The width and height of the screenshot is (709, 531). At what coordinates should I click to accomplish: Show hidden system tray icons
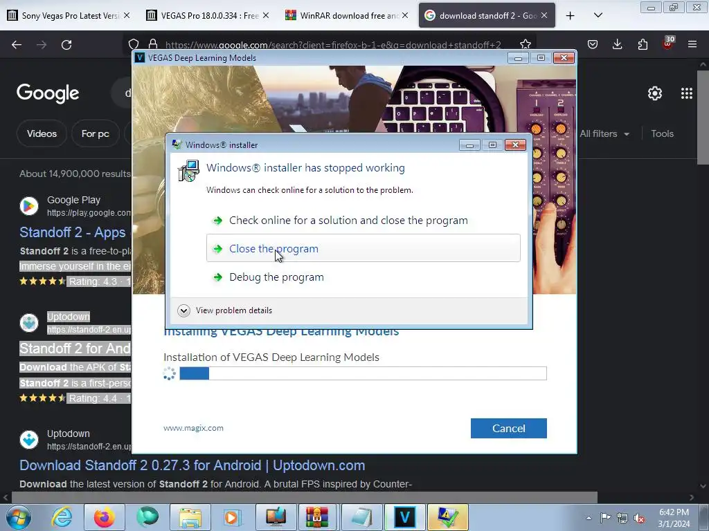coord(589,518)
